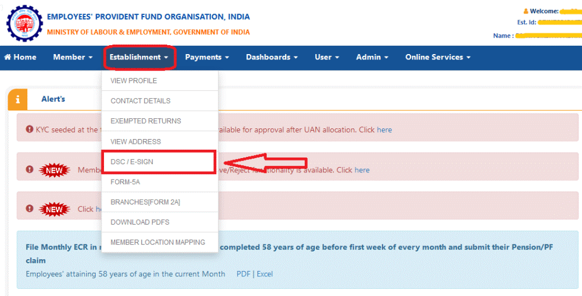Open the Member dropdown menu

72,57
